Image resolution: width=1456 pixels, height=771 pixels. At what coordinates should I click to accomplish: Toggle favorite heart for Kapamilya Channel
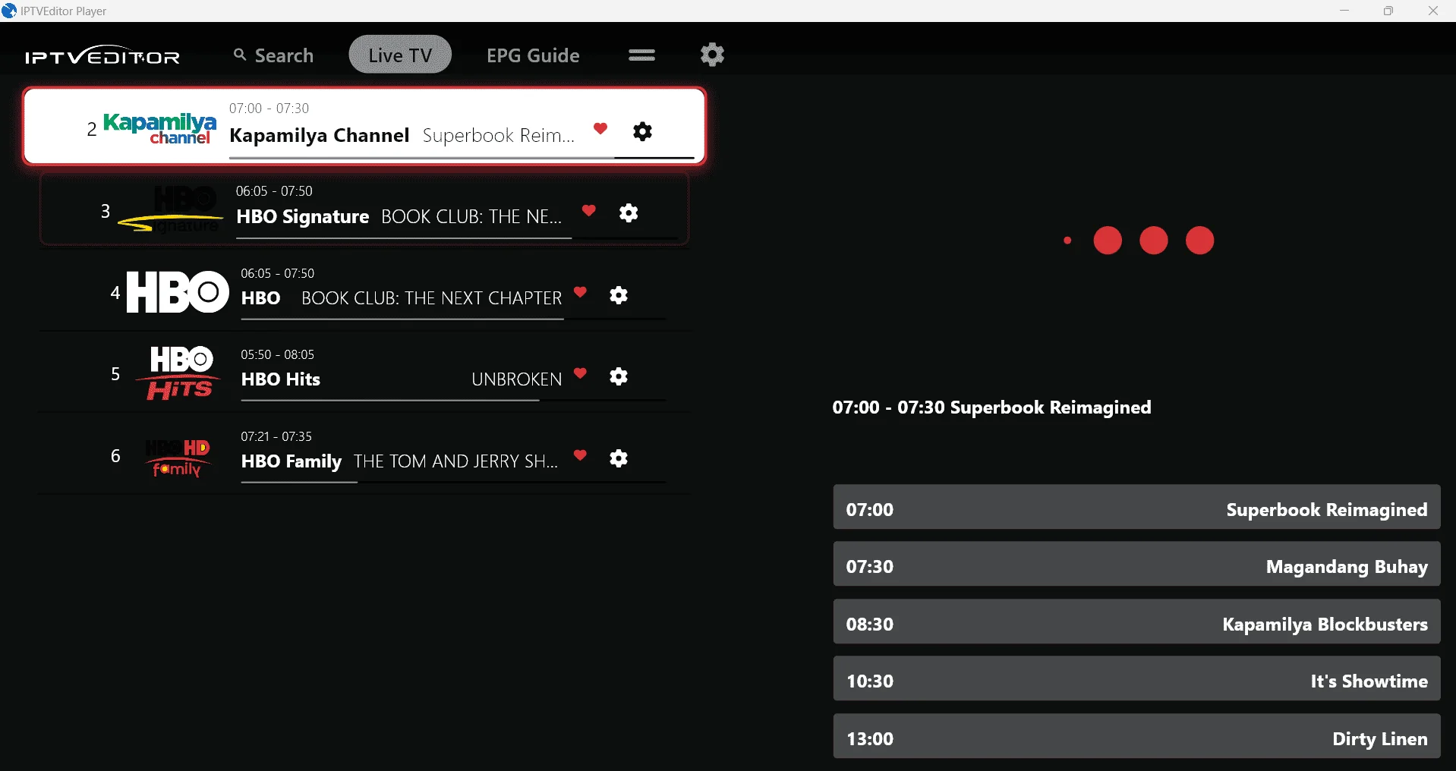600,128
